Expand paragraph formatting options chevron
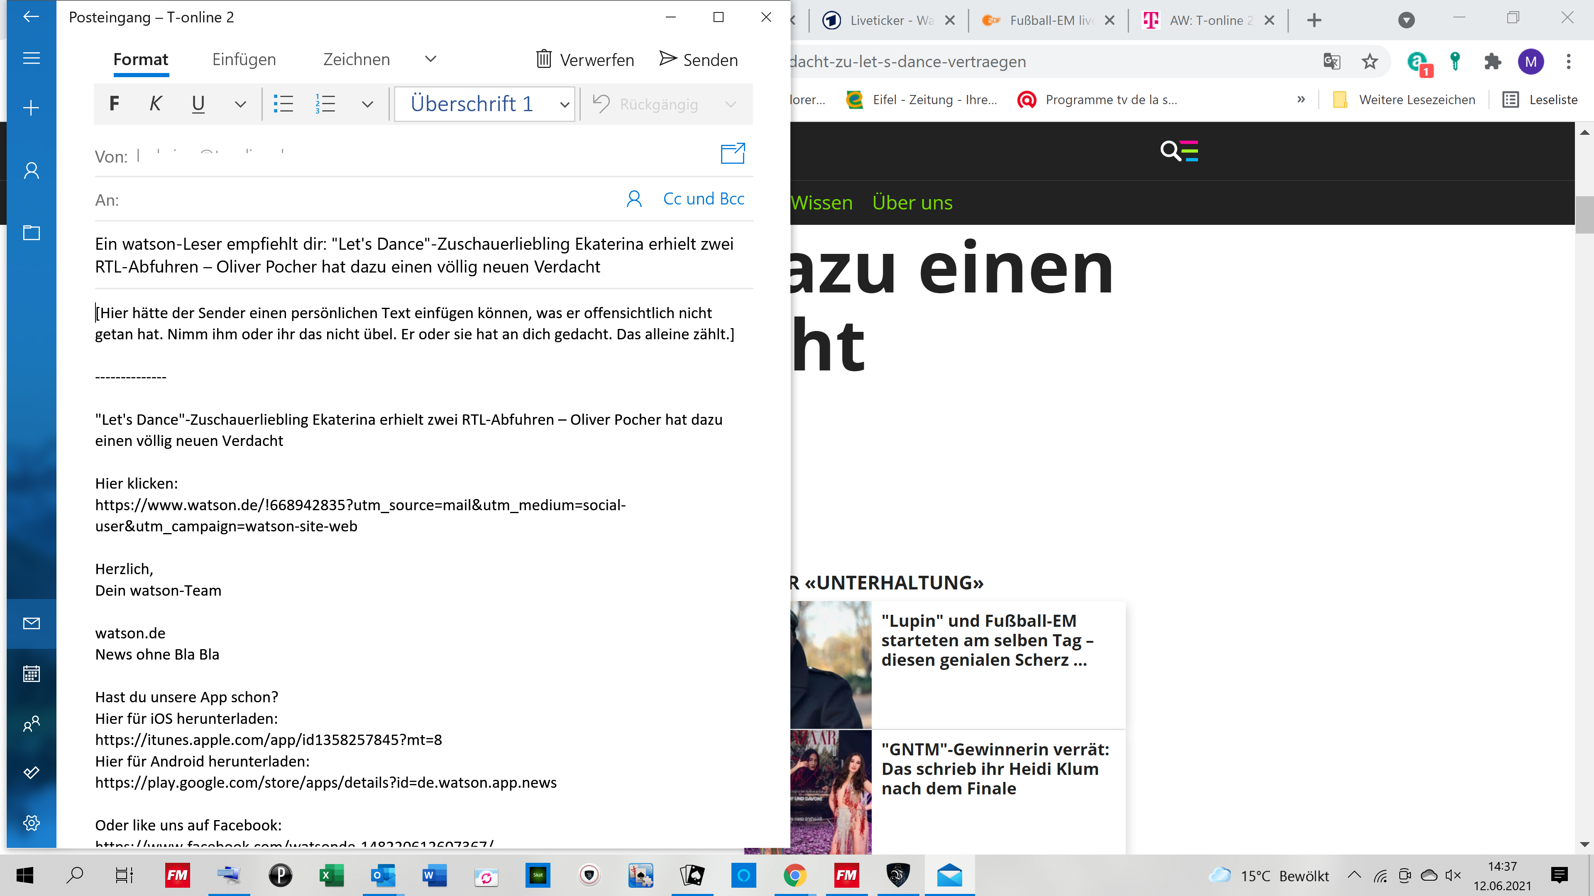 pos(367,104)
